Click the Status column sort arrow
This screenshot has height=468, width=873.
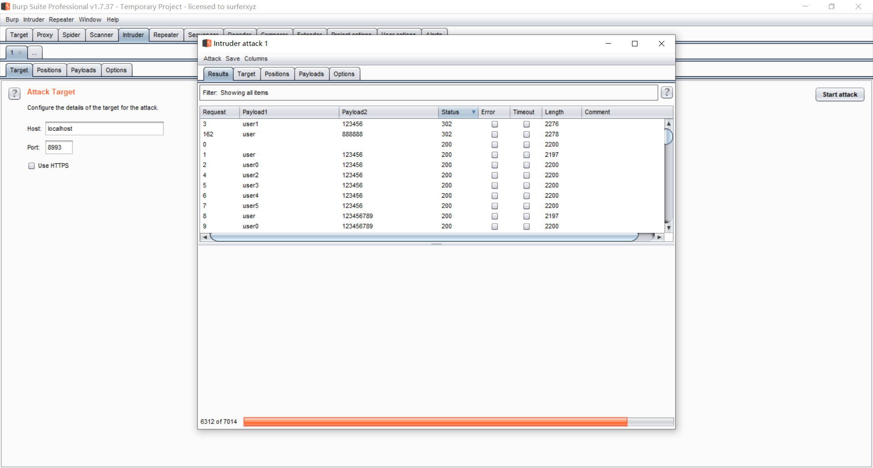point(473,112)
